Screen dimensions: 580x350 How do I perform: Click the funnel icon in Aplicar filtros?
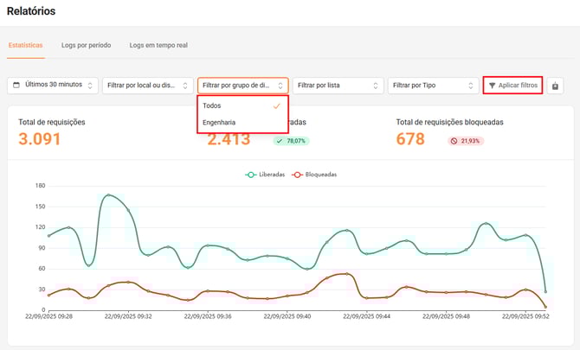[492, 86]
